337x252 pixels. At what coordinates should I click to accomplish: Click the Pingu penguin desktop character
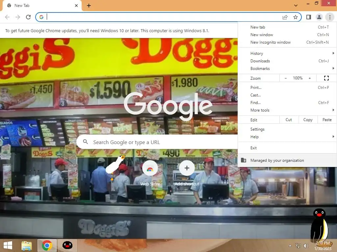tap(320, 225)
